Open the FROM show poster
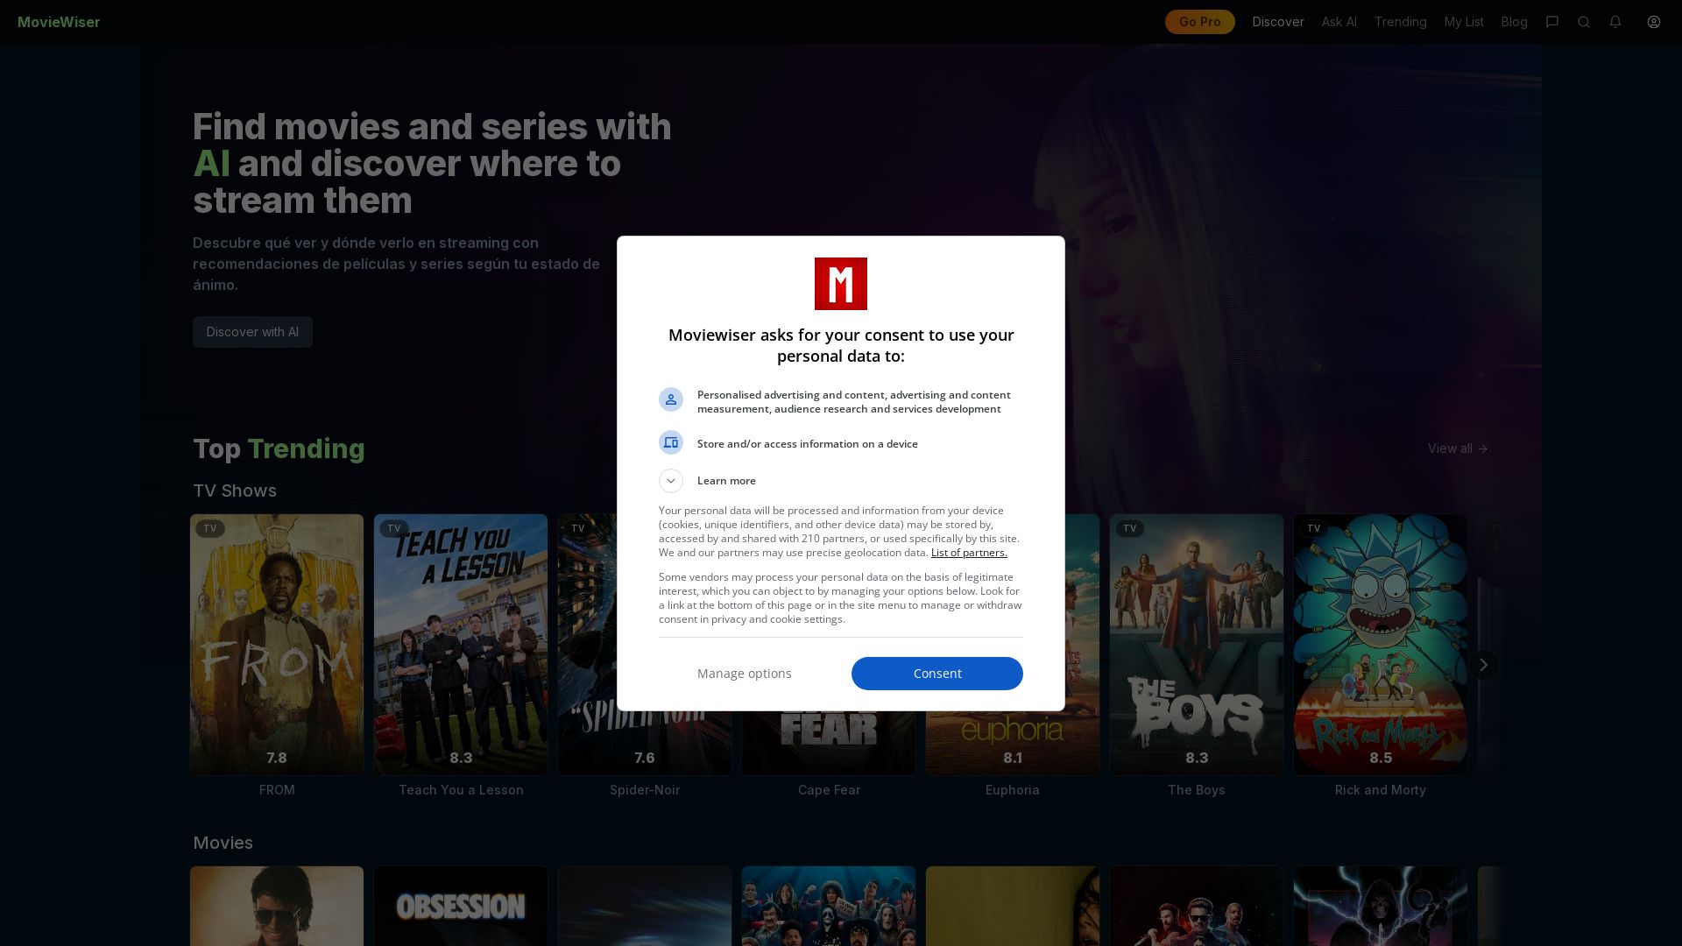Image resolution: width=1682 pixels, height=946 pixels. click(277, 645)
